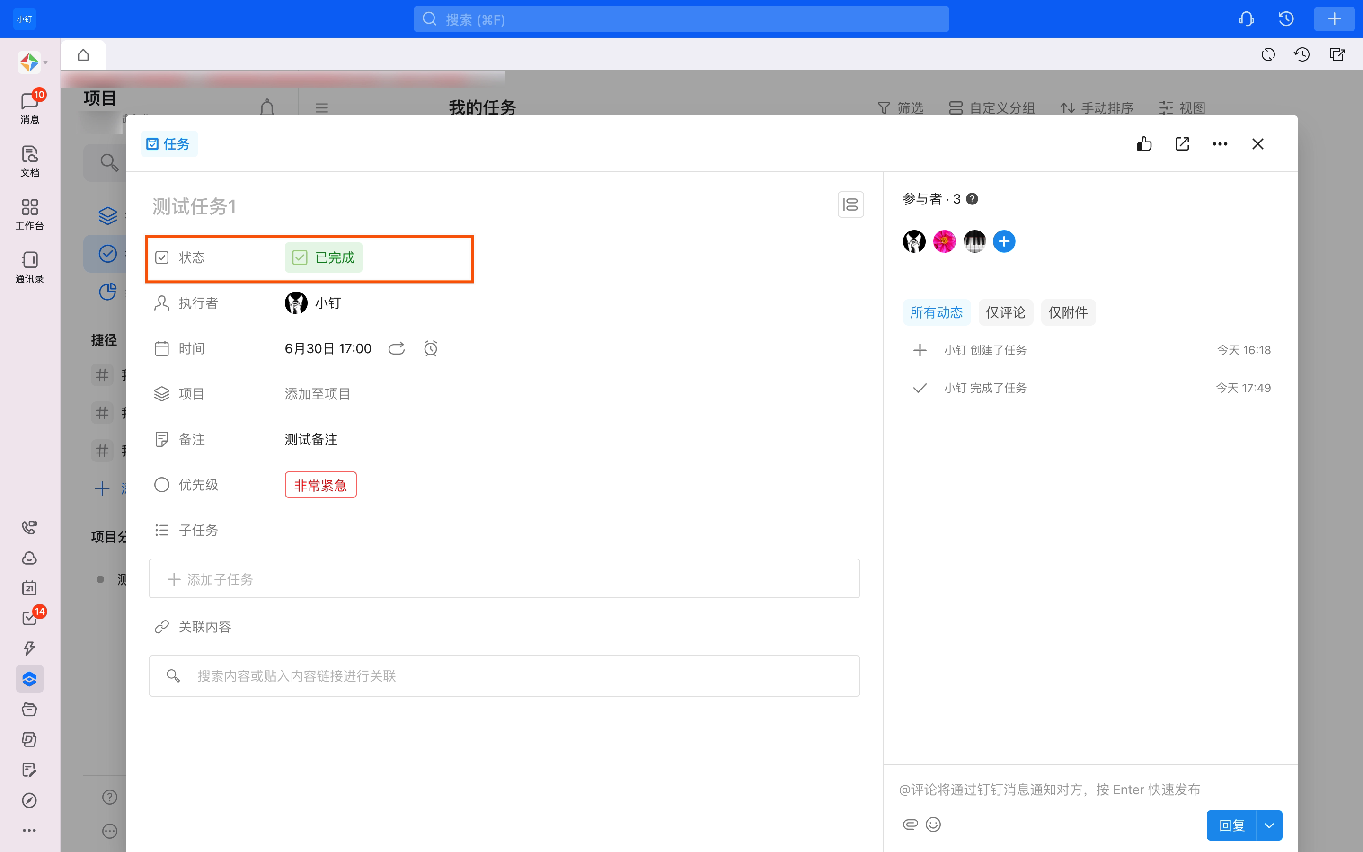
Task: Open the 任务 type selector
Action: (168, 144)
